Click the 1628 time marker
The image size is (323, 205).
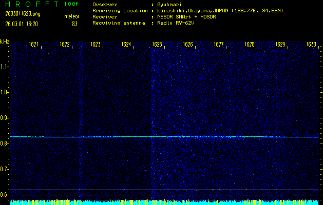(250, 44)
